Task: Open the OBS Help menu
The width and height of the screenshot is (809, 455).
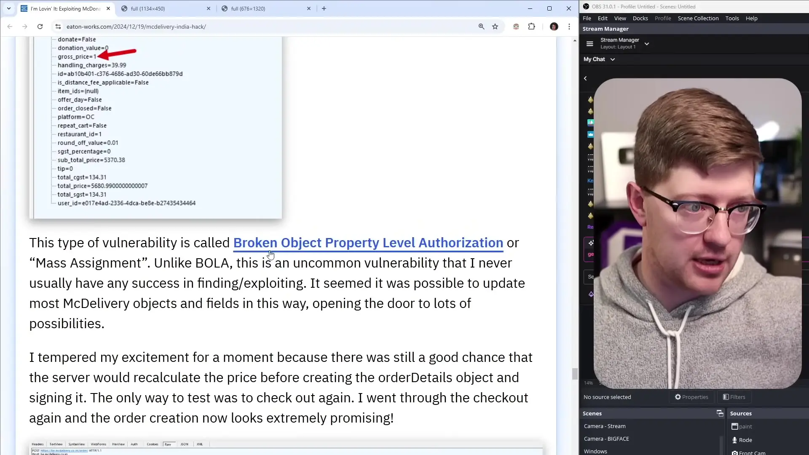Action: (751, 18)
